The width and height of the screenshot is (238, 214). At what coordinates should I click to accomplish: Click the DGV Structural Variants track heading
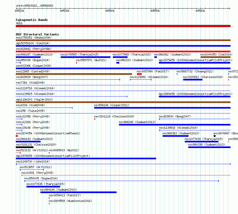[37, 34]
